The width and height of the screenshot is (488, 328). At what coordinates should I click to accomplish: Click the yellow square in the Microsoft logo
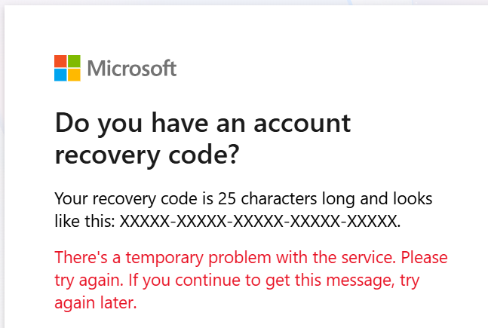pos(74,75)
